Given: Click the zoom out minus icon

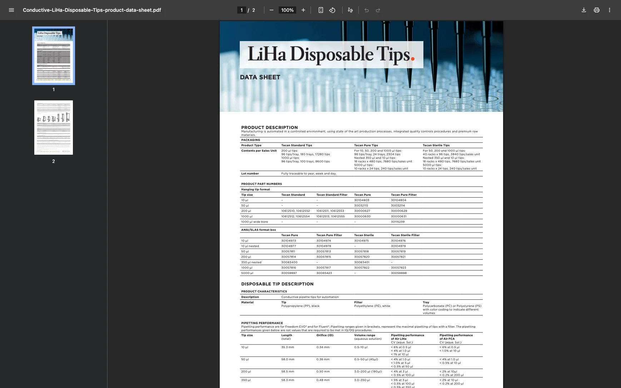Looking at the screenshot, I should pyautogui.click(x=272, y=10).
